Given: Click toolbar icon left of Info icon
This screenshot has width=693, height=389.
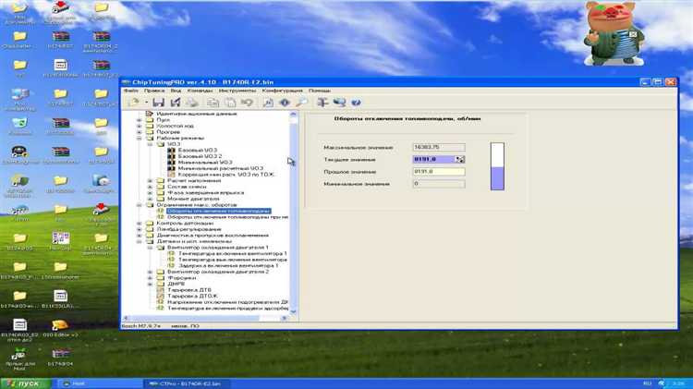Looking at the screenshot, I should (x=268, y=103).
